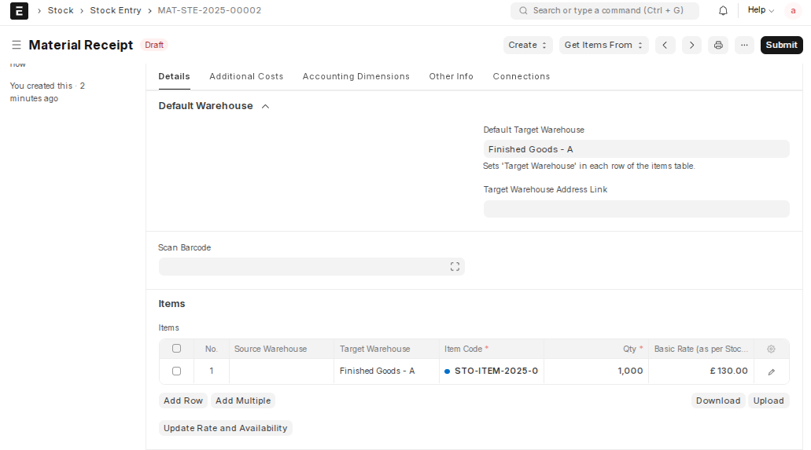Click the Draft status badge
The width and height of the screenshot is (811, 450).
(154, 45)
